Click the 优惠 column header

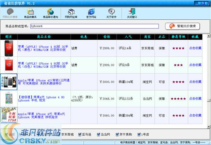84,37
